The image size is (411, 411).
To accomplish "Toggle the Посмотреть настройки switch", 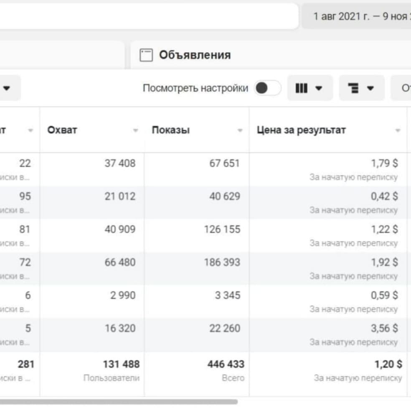I will (x=267, y=88).
